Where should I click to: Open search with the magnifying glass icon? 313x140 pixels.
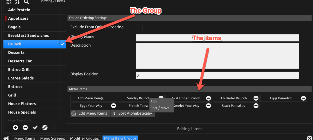coord(26,2)
